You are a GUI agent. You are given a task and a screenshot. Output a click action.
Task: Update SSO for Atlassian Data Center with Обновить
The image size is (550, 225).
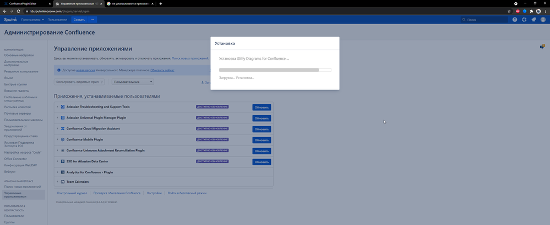pos(262,162)
